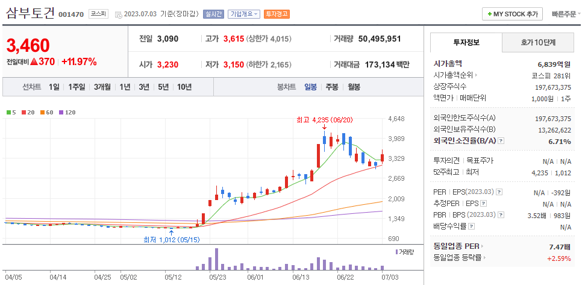Select the 월봉 candle chart
Viewport: 585px width, 285px height.
pyautogui.click(x=354, y=87)
